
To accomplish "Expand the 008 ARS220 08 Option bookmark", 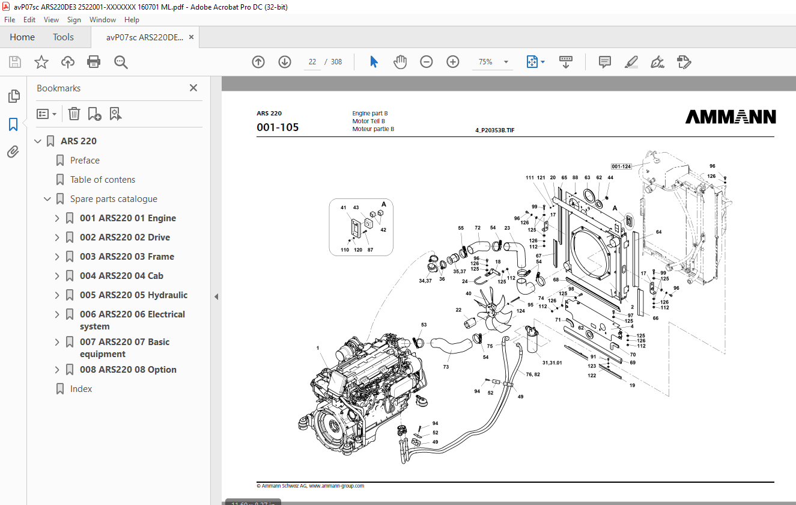I will point(58,370).
